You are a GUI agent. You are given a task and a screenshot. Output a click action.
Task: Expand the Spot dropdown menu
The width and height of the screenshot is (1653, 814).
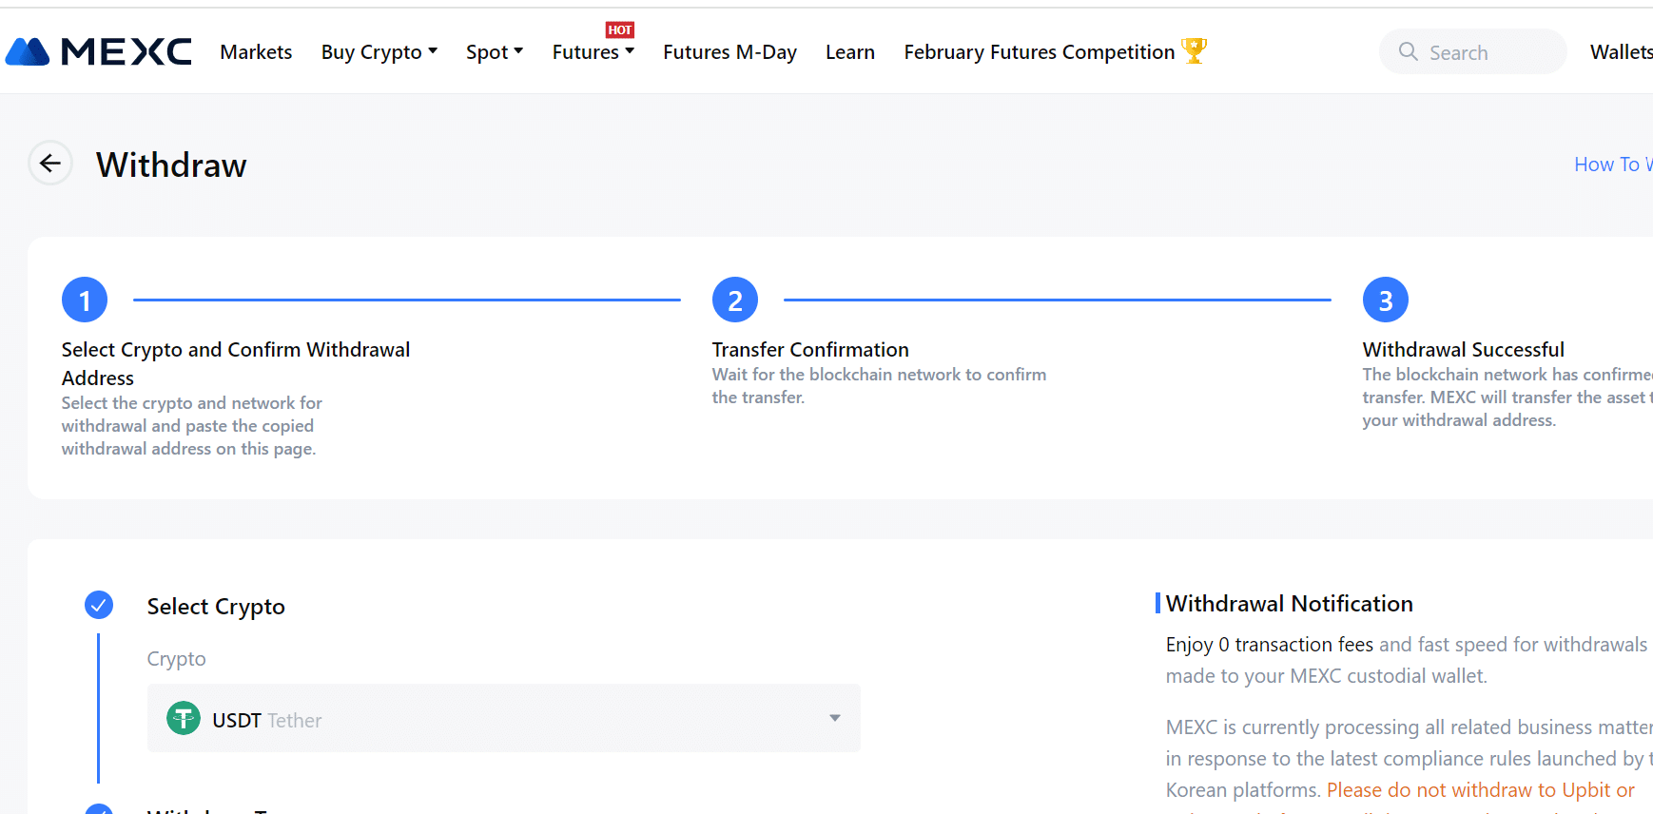coord(495,52)
